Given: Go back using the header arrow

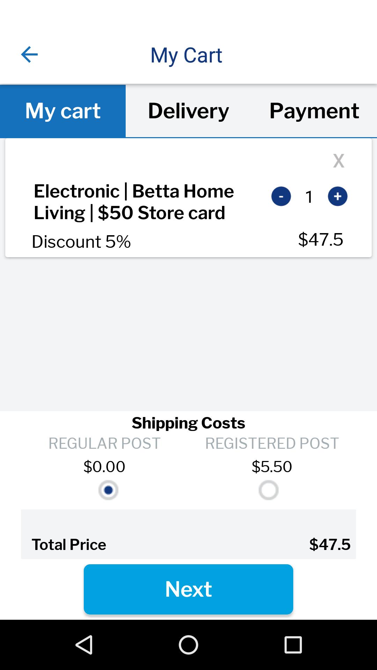Looking at the screenshot, I should [x=29, y=55].
